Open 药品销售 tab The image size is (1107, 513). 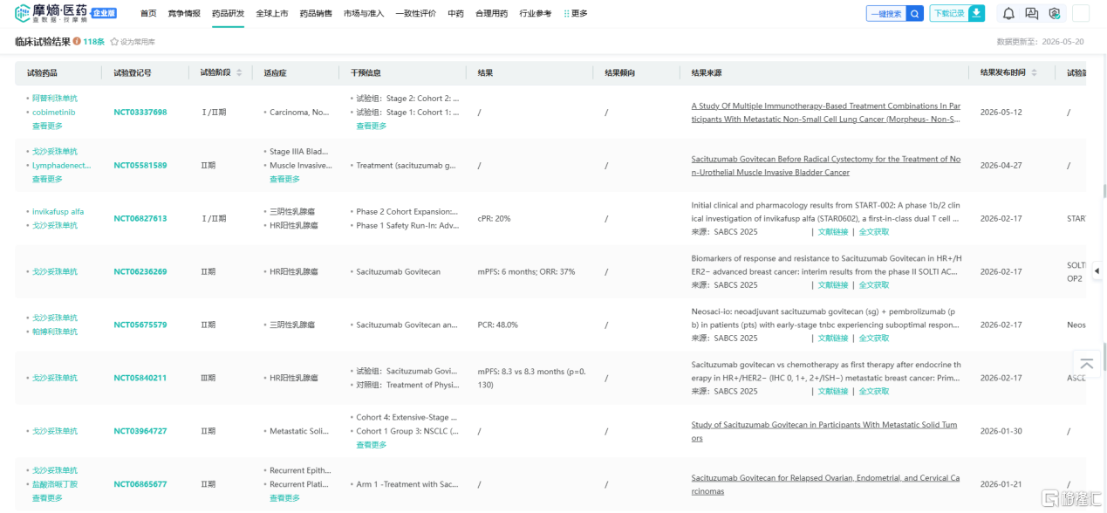click(x=315, y=13)
